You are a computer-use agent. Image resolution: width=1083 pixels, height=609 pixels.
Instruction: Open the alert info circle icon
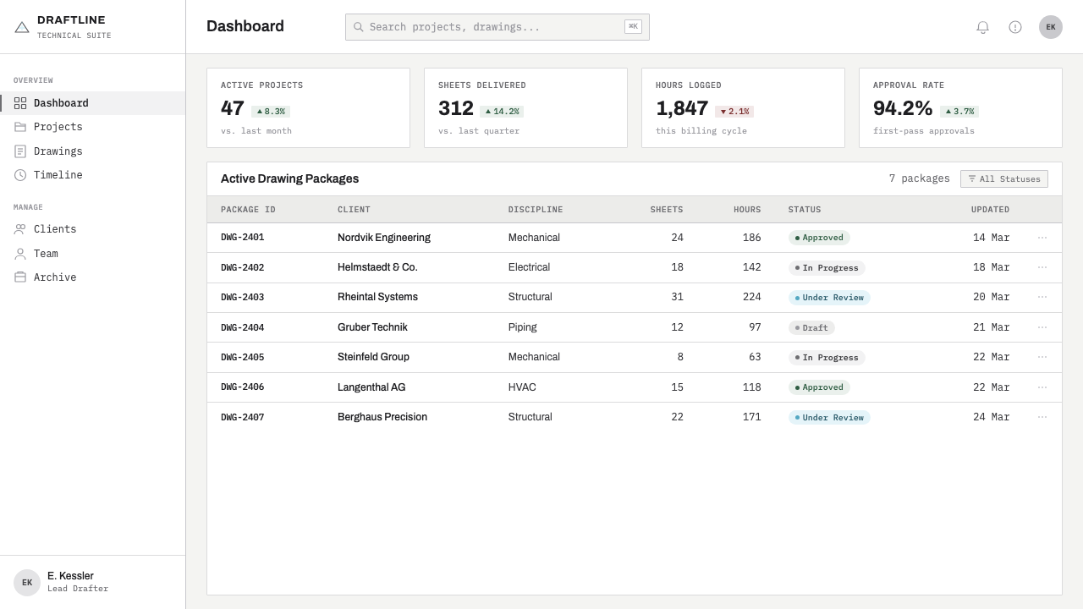click(1015, 27)
